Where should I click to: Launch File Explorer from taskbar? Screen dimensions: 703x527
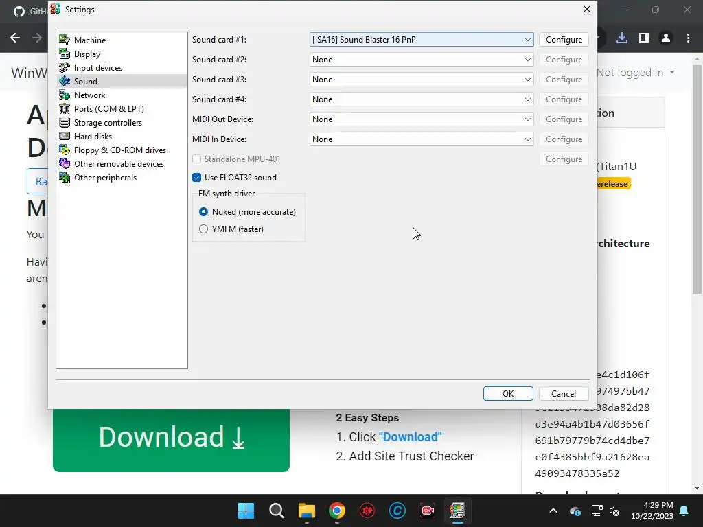click(x=307, y=511)
